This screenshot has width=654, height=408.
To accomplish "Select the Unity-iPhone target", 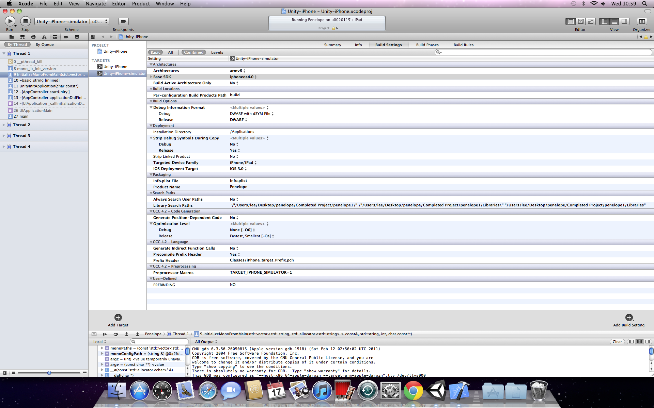I will pos(115,67).
